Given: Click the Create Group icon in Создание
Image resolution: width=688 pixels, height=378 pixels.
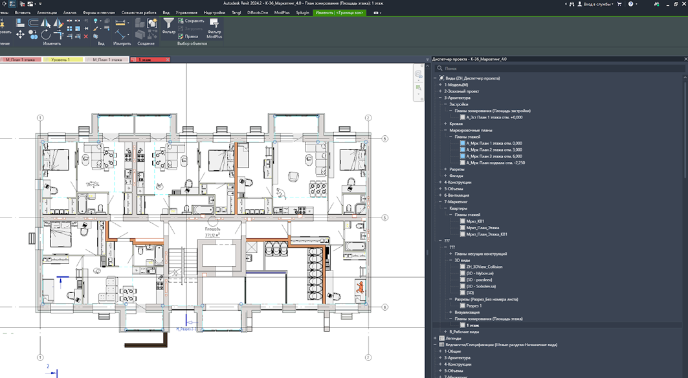Looking at the screenshot, I should (x=152, y=23).
